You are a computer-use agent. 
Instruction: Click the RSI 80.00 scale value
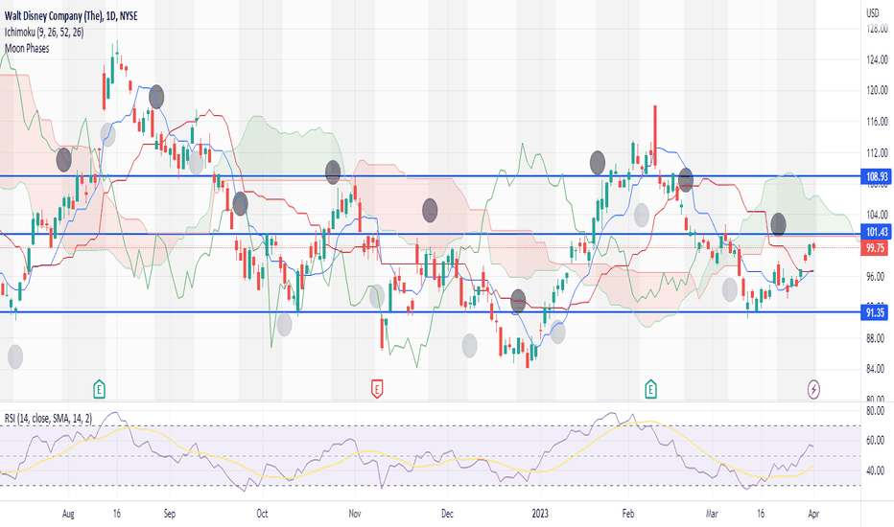click(875, 411)
